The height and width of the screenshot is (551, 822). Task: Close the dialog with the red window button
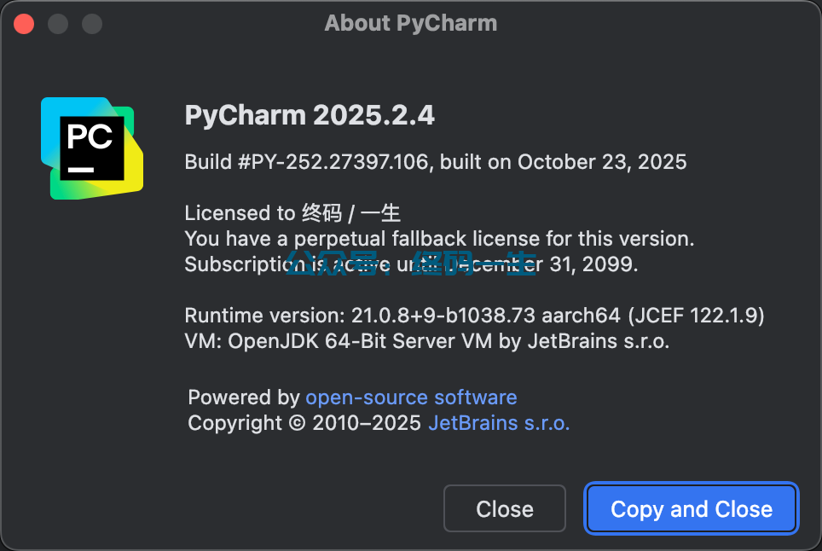coord(24,23)
